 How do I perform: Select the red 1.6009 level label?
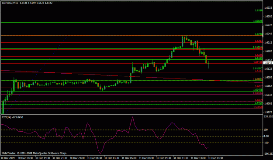[x=259, y=100]
